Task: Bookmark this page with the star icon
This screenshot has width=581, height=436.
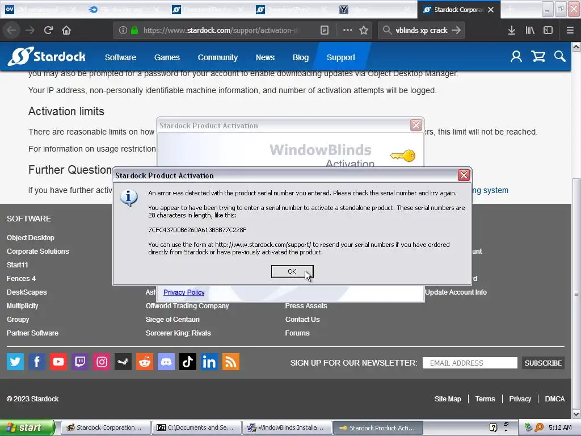Action: 364,30
